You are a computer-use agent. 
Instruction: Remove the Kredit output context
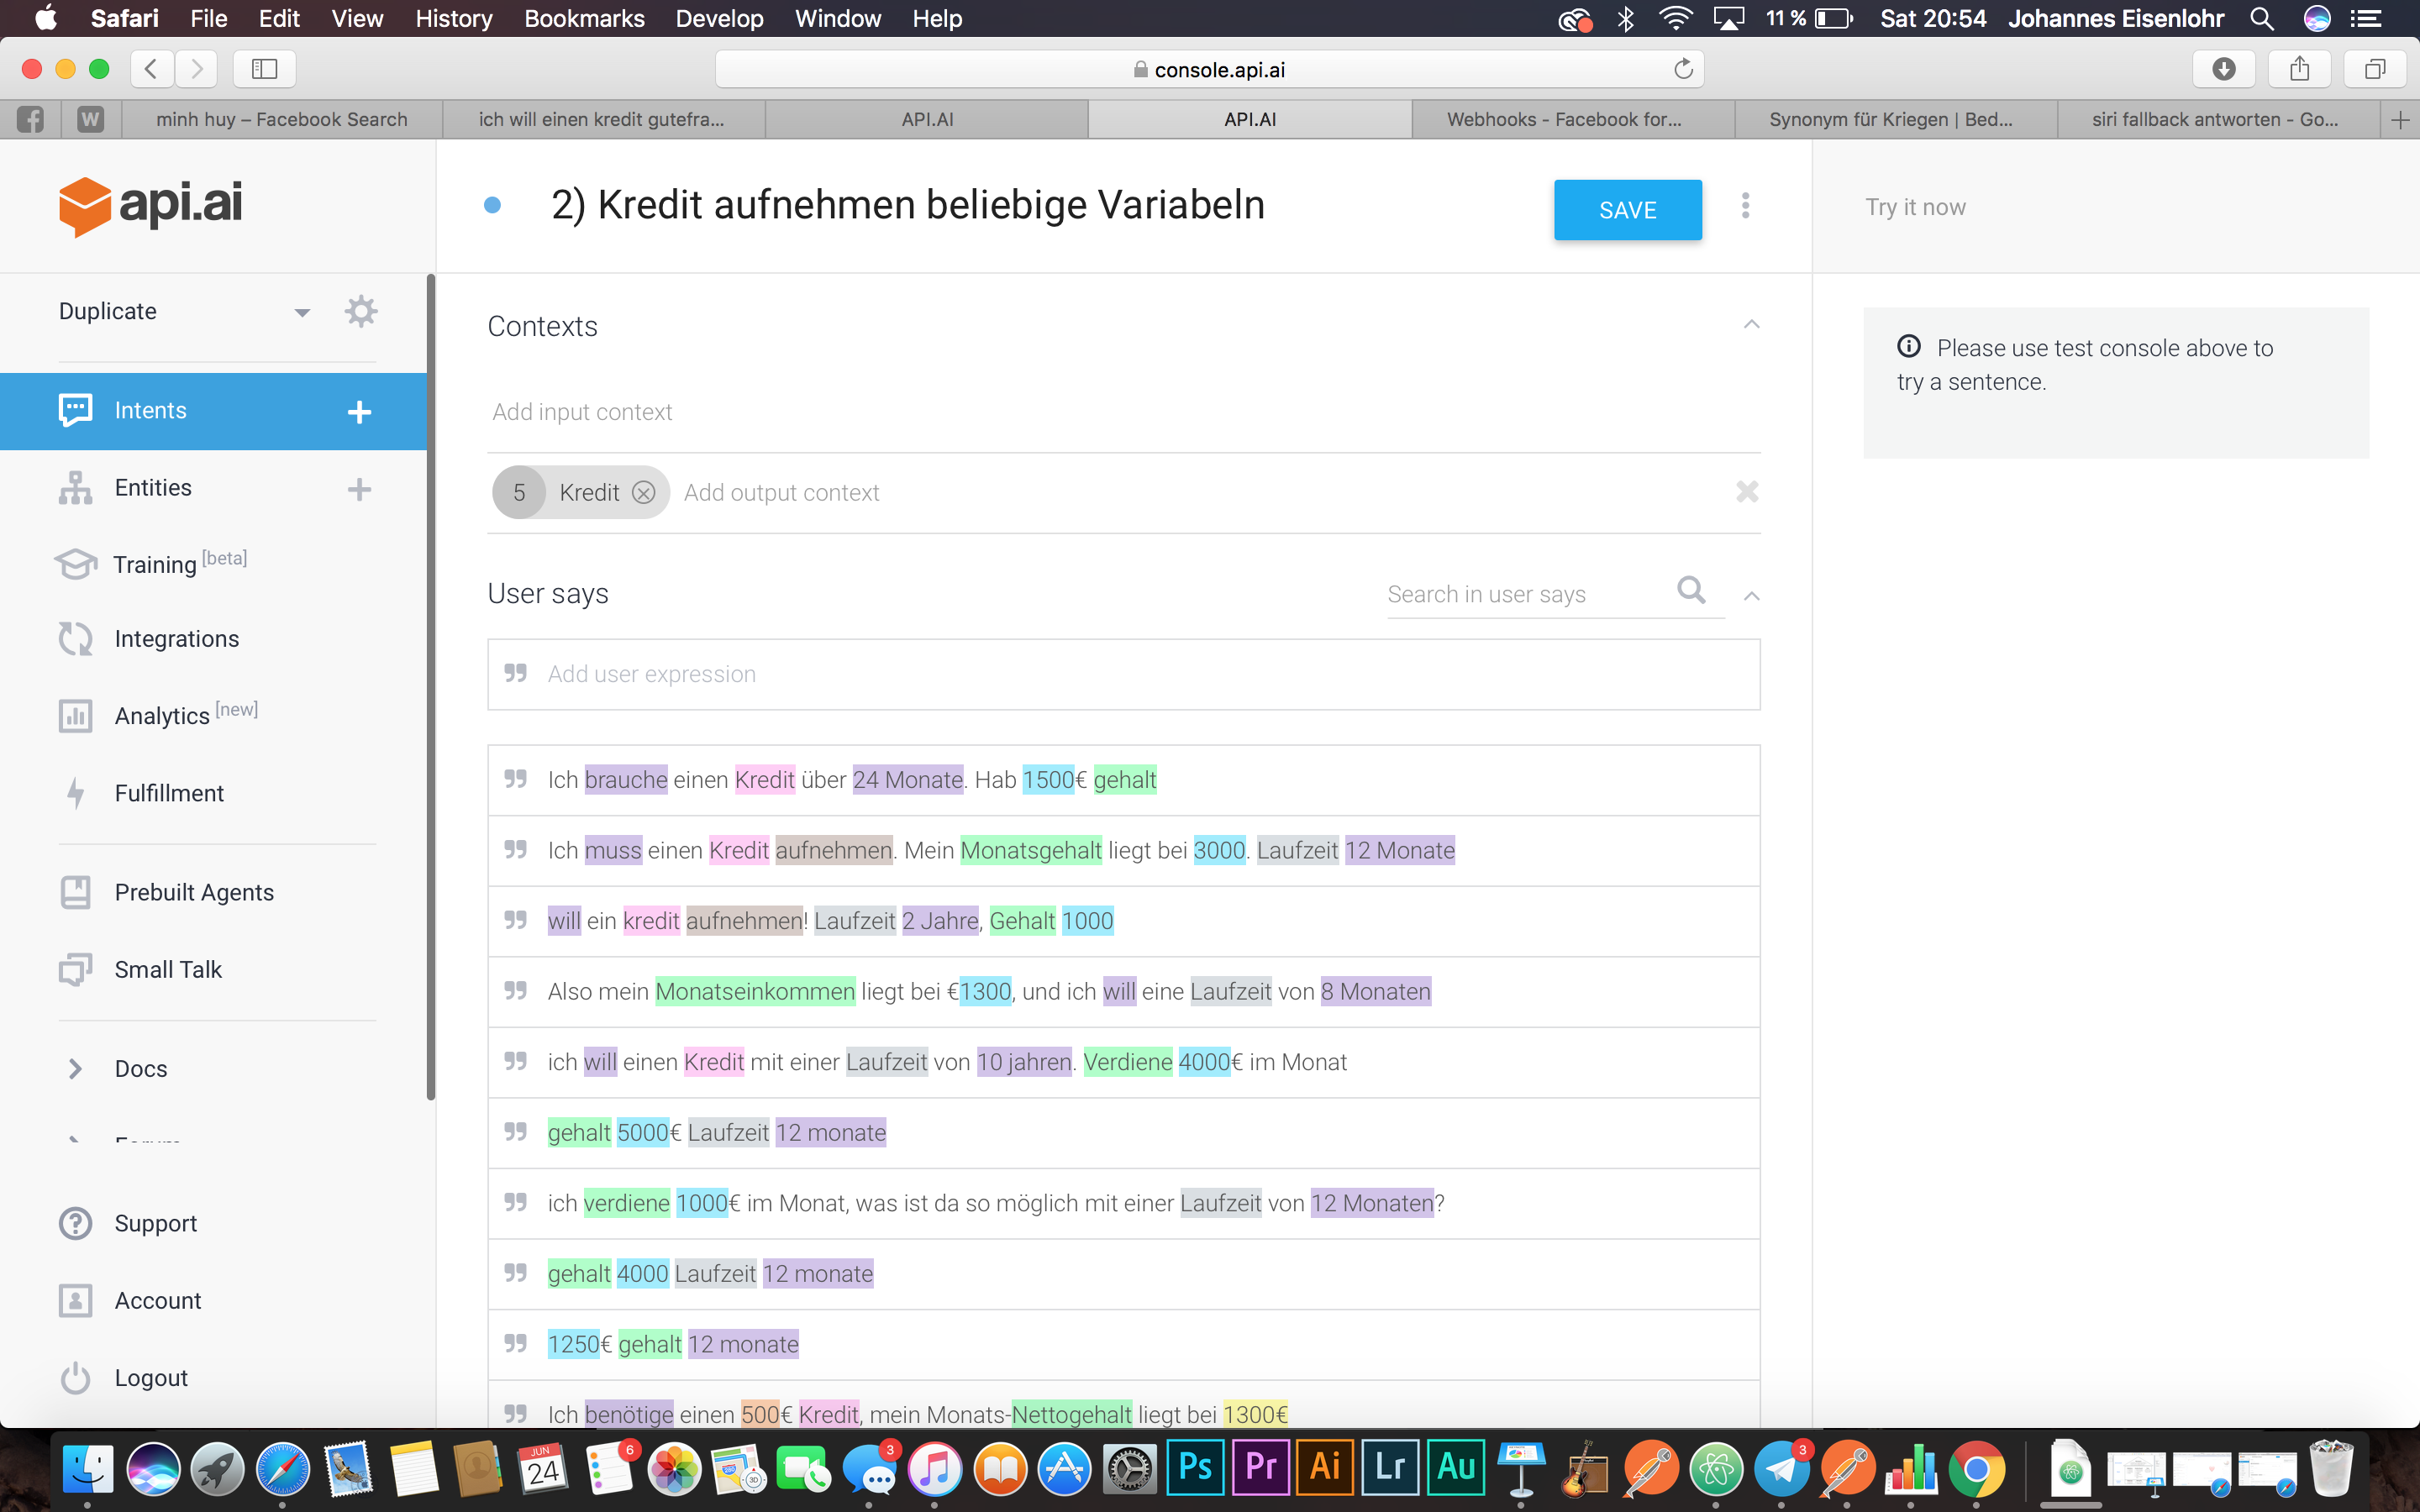click(x=644, y=493)
